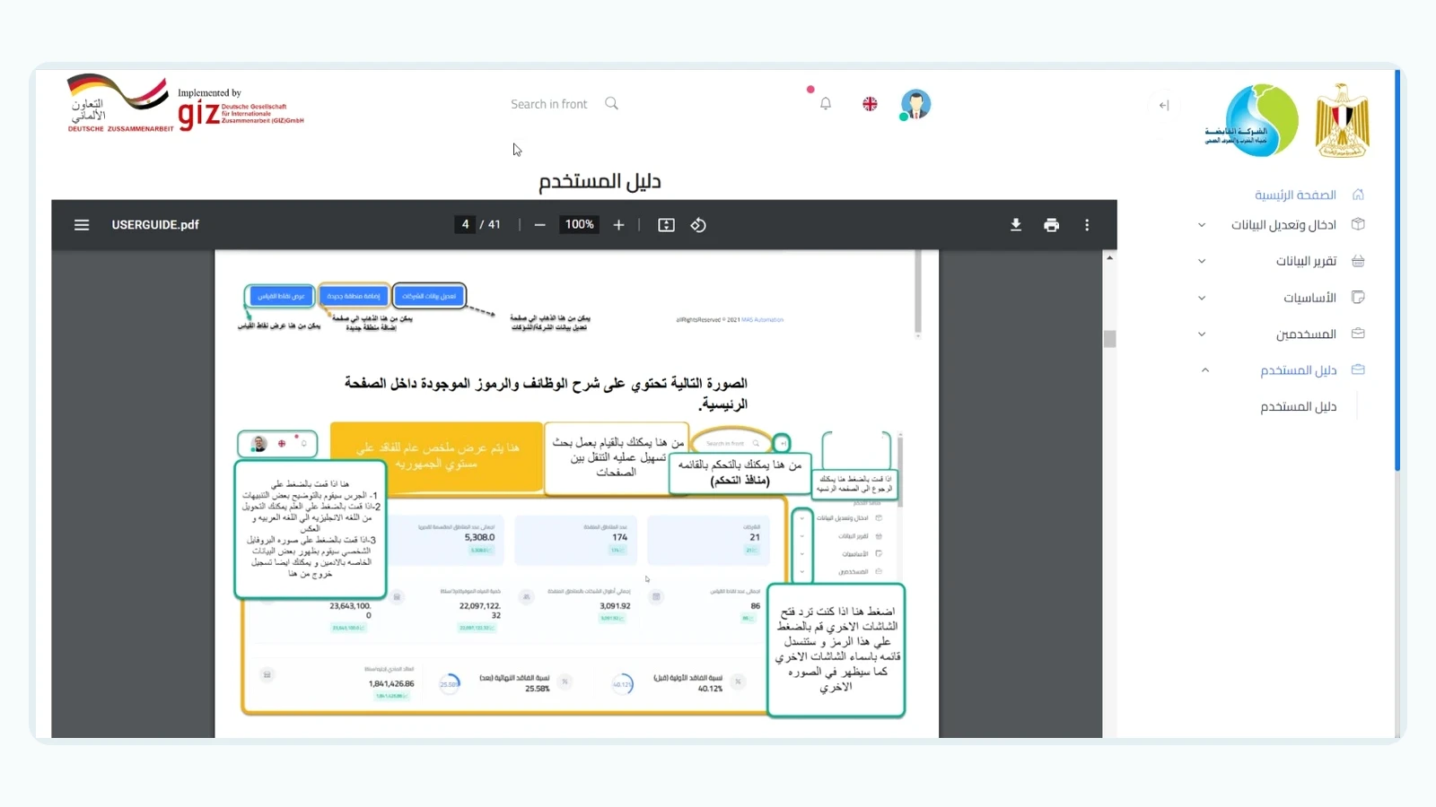The width and height of the screenshot is (1436, 807).
Task: Click the printer icon beside تقرير البيانات
Action: click(1358, 261)
